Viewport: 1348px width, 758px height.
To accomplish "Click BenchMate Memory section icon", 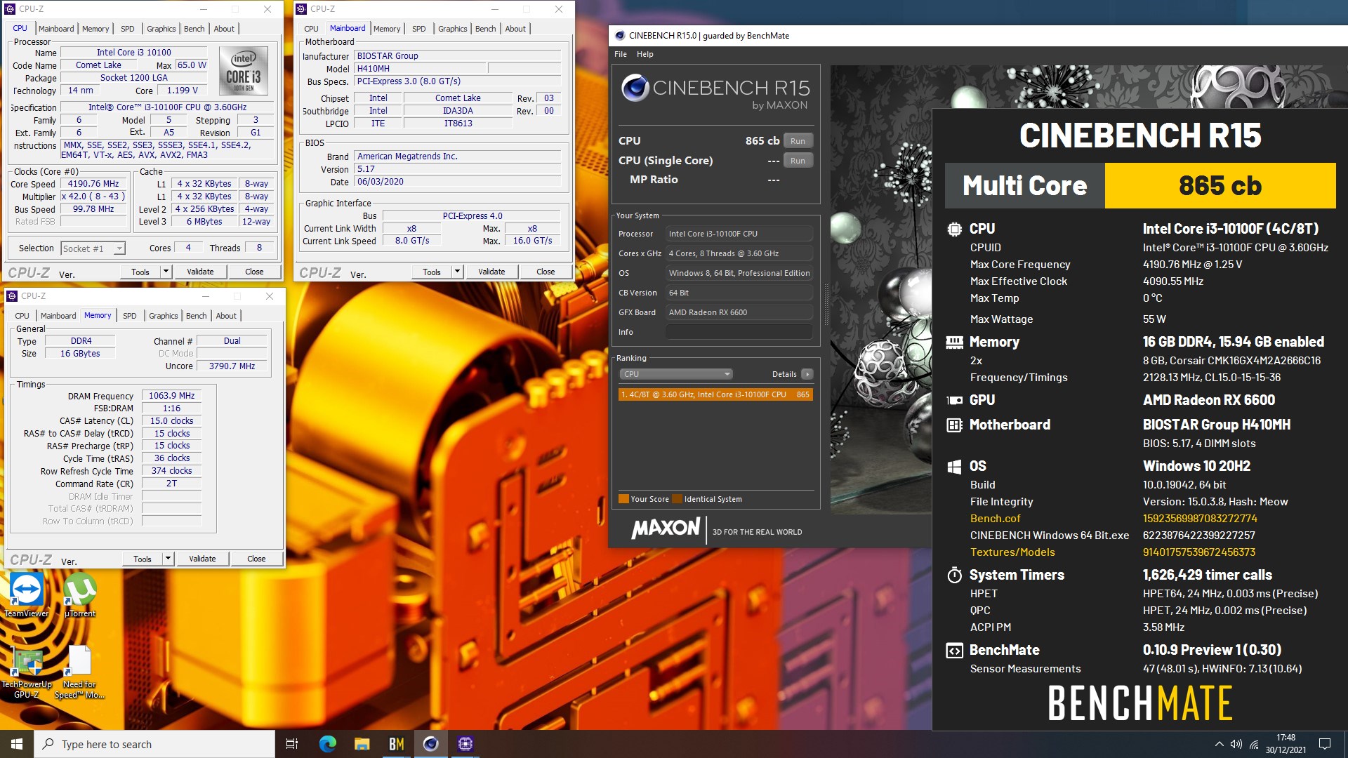I will [954, 342].
